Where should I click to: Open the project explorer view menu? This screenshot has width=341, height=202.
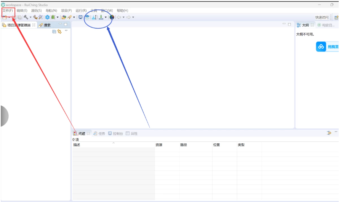click(66, 31)
